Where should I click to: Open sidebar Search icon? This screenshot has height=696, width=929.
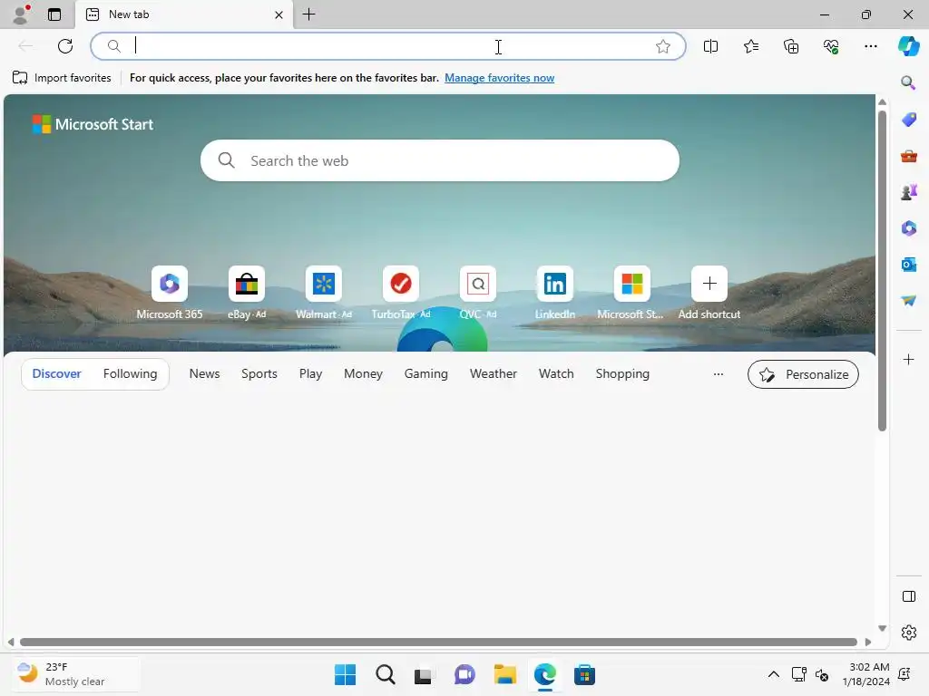pyautogui.click(x=908, y=82)
